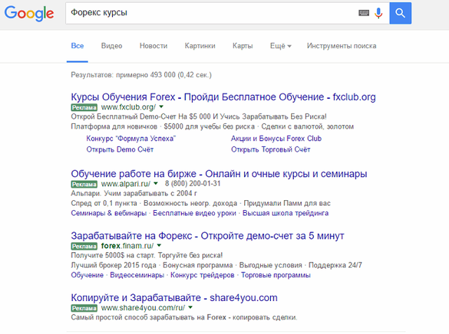The height and width of the screenshot is (334, 449).
Task: Click the blue search magnifier button
Action: coord(401,13)
